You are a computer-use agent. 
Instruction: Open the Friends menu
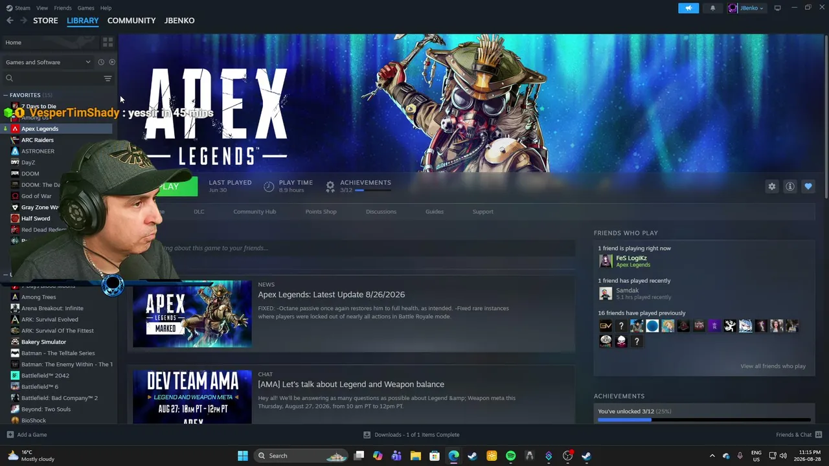coord(63,8)
